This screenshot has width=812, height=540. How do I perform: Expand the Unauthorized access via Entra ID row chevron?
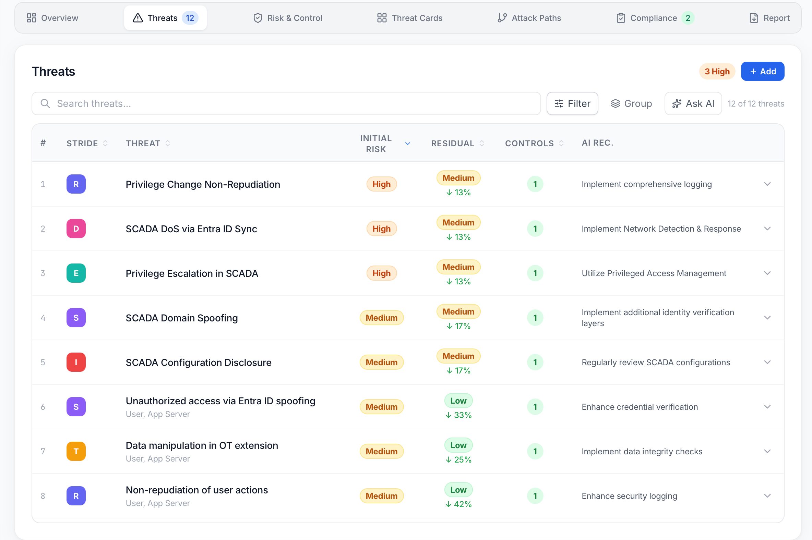[x=767, y=407]
